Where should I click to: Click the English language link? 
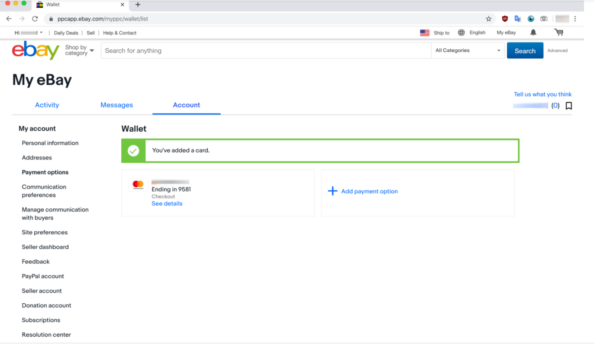478,32
